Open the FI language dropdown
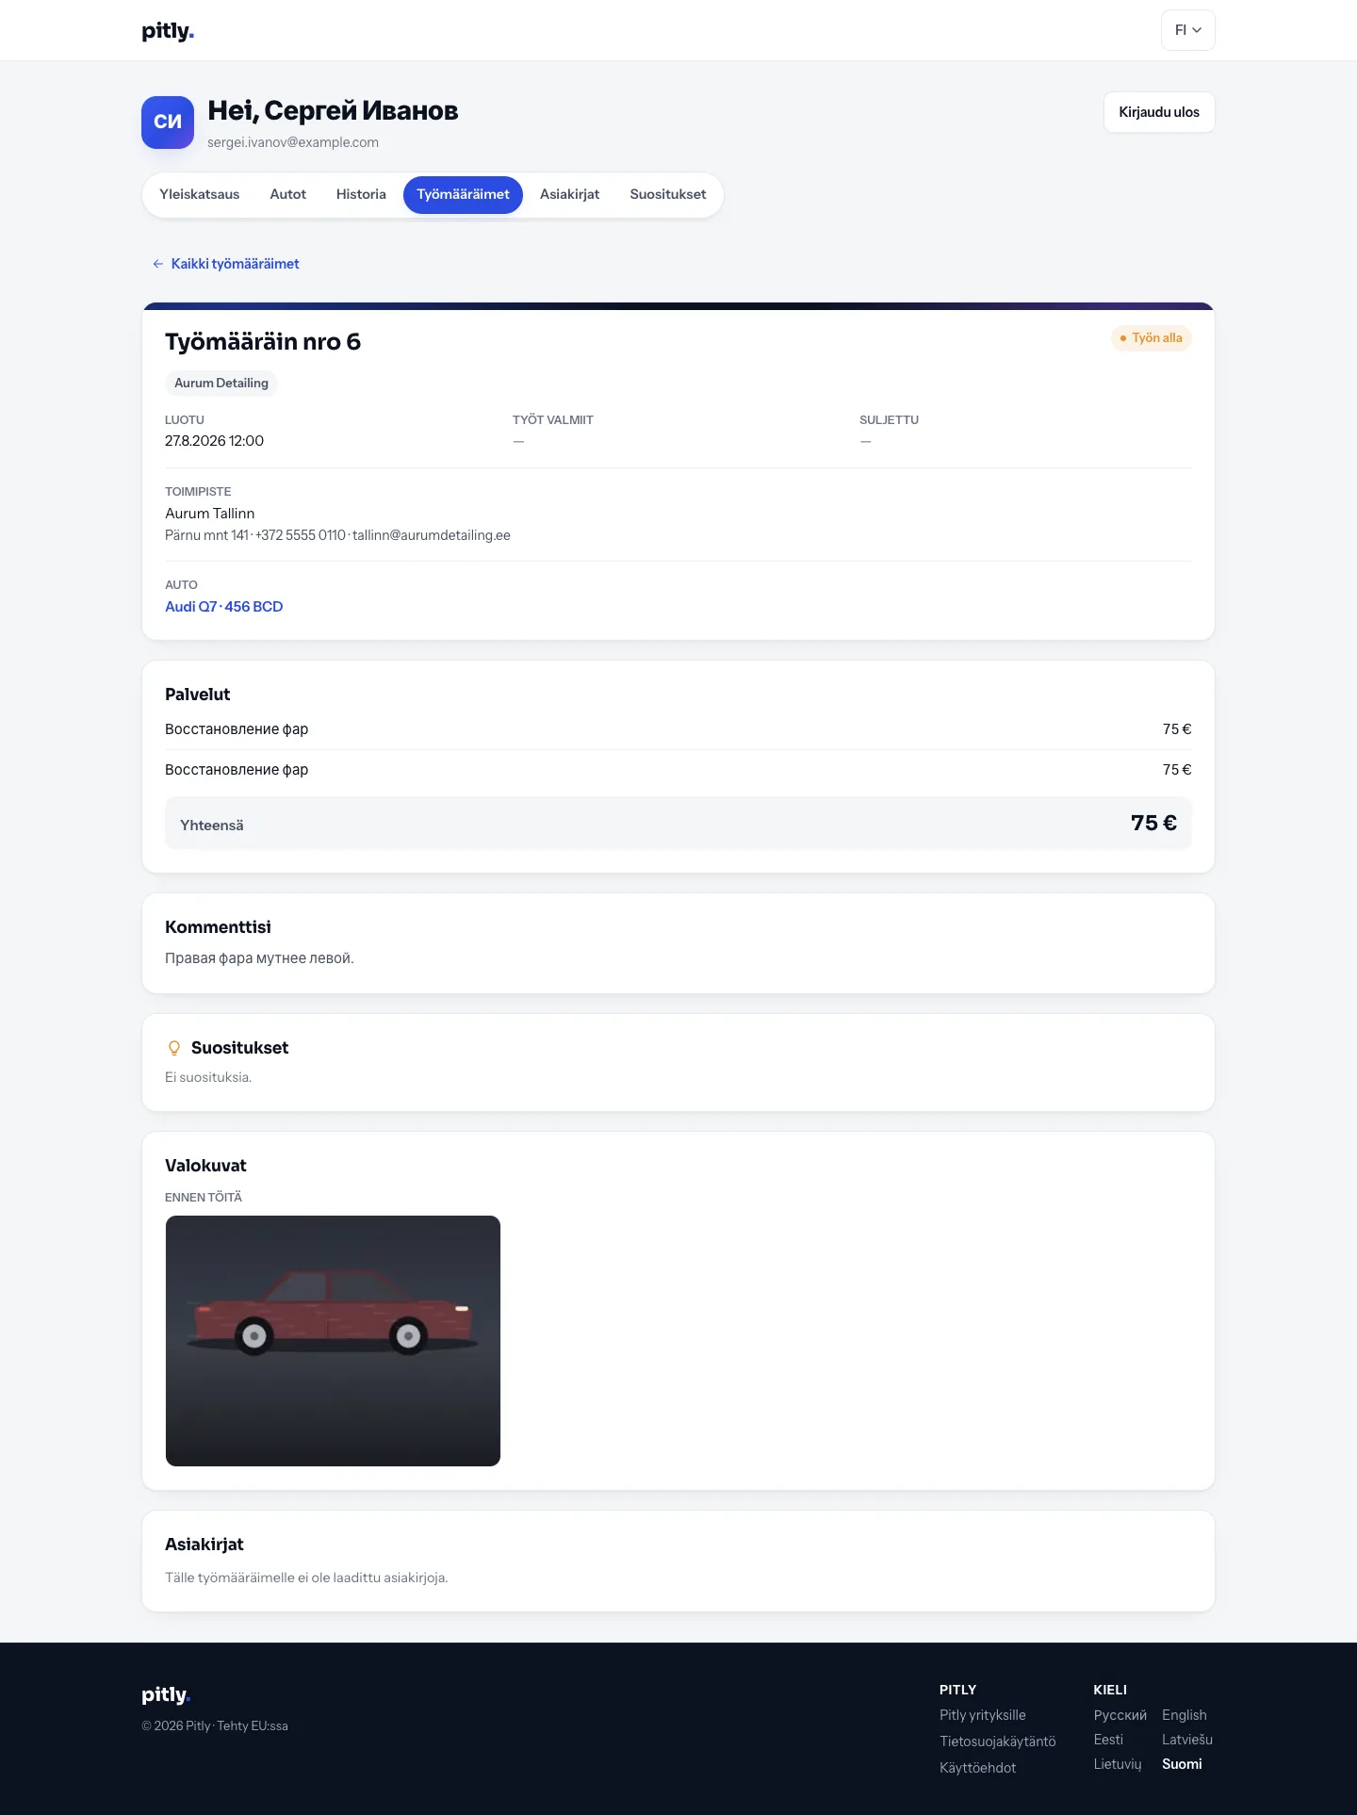This screenshot has height=1815, width=1357. click(x=1187, y=30)
